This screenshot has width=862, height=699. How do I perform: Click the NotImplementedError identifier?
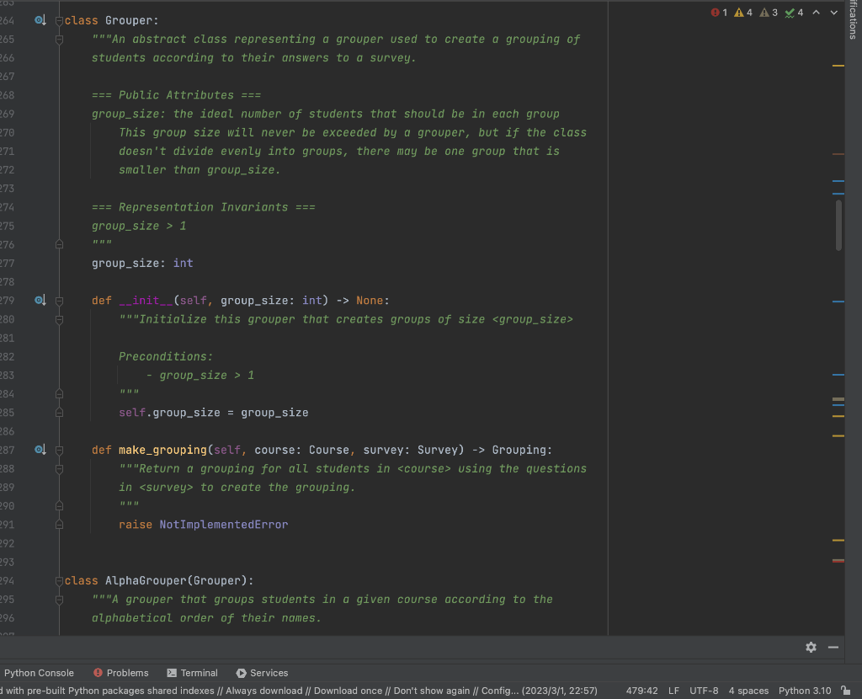(224, 525)
